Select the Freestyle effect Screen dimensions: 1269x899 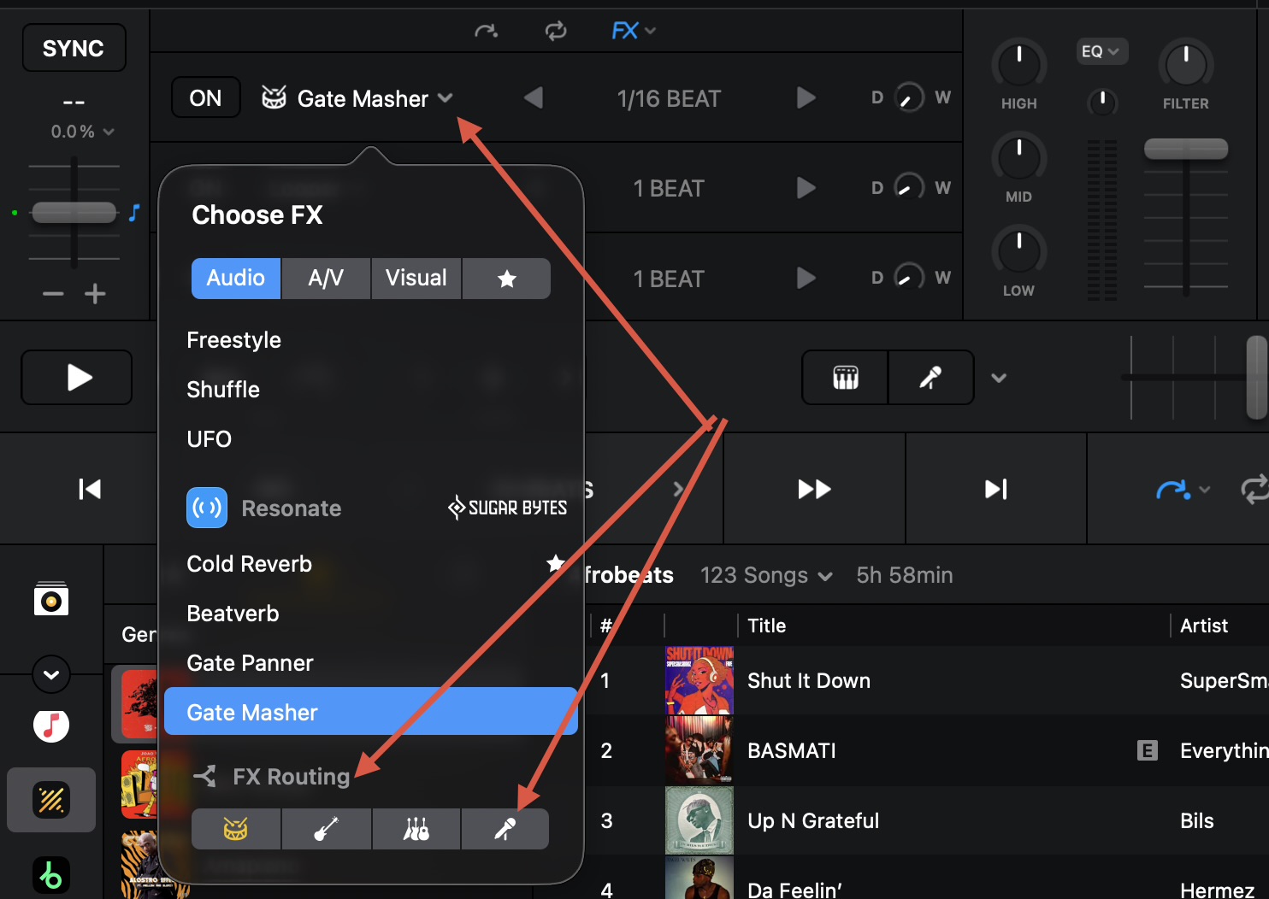coord(233,340)
